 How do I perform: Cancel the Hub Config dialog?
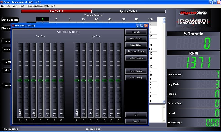click(x=136, y=121)
